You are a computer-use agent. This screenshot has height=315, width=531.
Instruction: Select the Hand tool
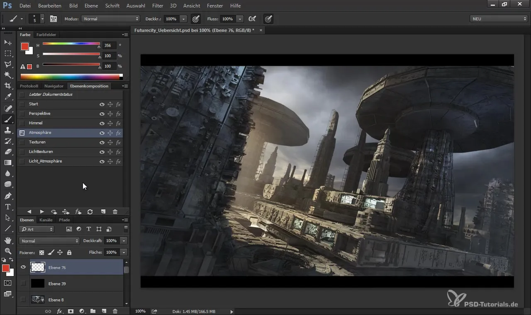click(8, 240)
